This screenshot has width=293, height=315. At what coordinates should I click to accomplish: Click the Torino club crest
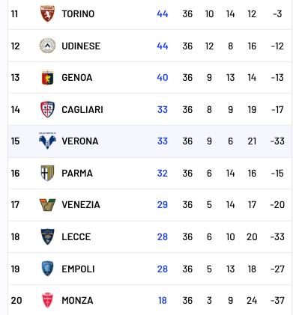(x=47, y=13)
